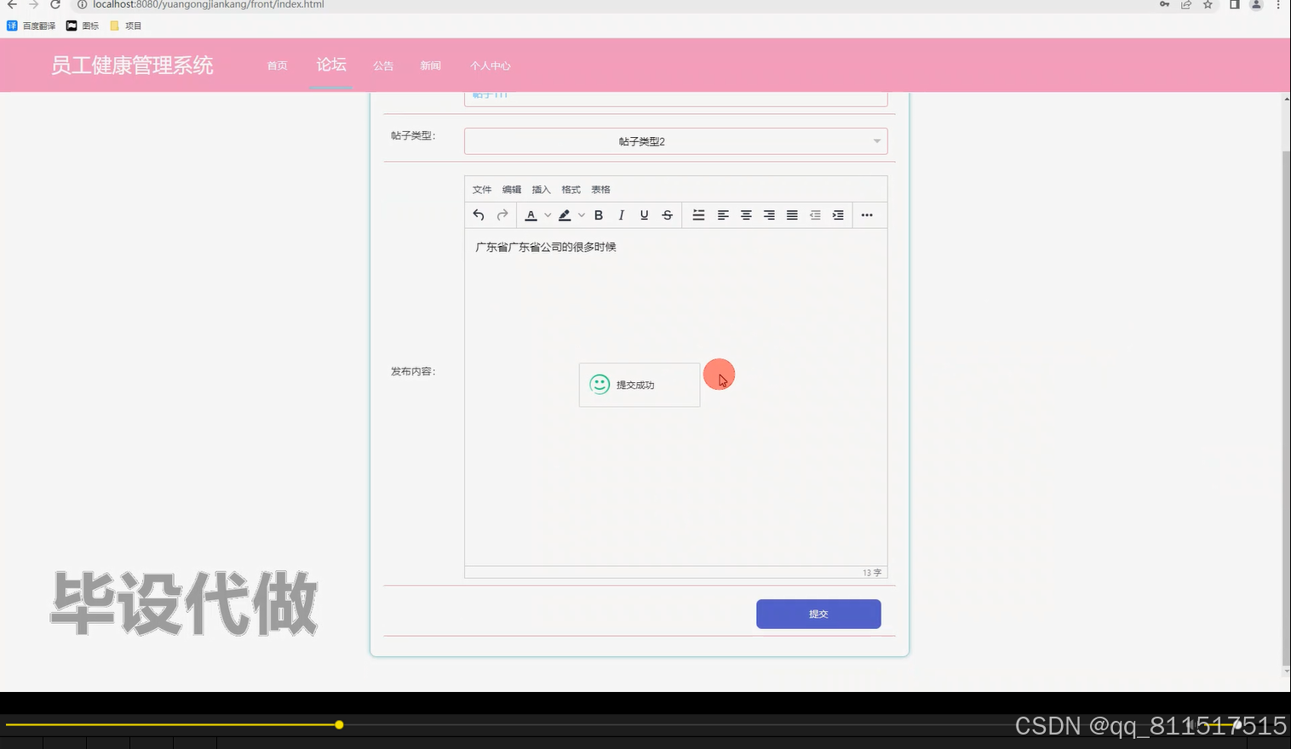This screenshot has height=749, width=1291.
Task: Toggle bold formatting in the editor
Action: tap(599, 214)
